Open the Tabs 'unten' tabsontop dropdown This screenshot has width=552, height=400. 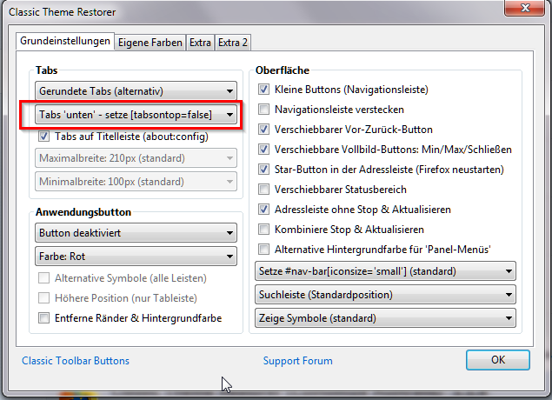pos(136,114)
